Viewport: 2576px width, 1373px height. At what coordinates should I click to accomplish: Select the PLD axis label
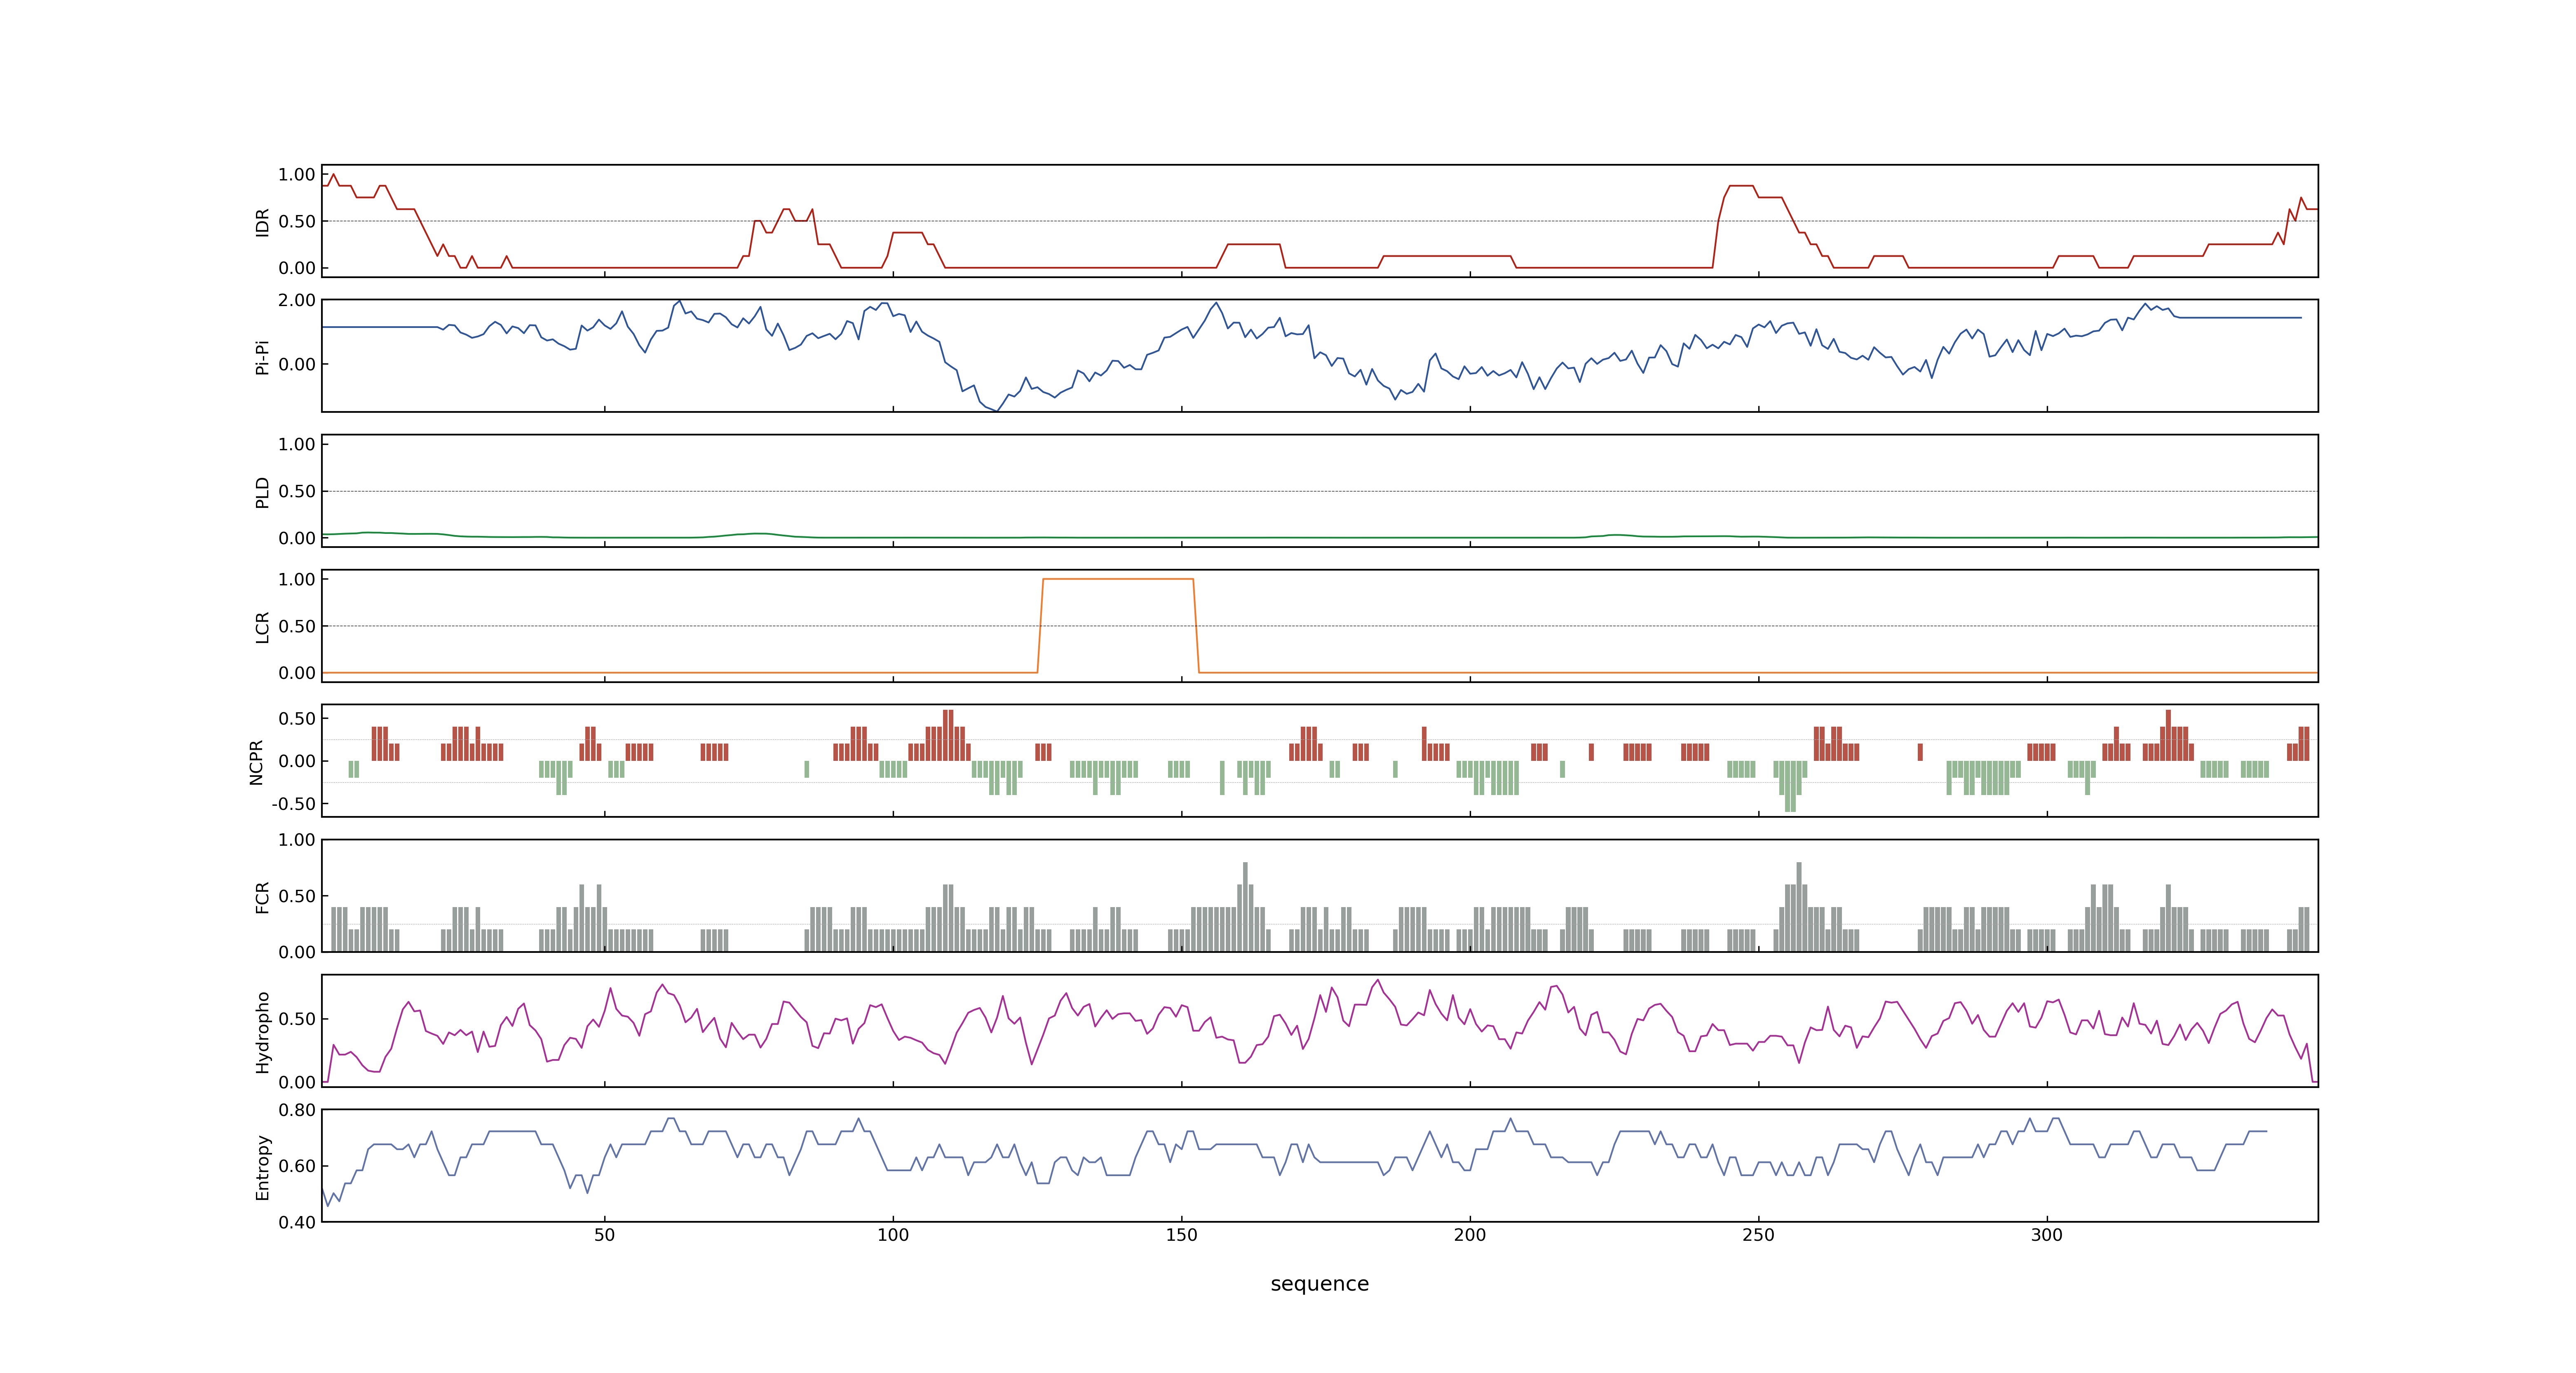[263, 491]
